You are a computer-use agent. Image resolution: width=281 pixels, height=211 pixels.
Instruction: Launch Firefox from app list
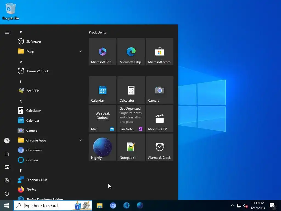pyautogui.click(x=50, y=190)
